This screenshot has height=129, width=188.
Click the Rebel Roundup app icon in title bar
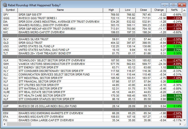(5, 5)
